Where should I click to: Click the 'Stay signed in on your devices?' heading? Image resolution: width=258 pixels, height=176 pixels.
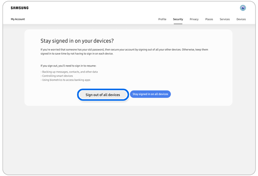(x=77, y=41)
